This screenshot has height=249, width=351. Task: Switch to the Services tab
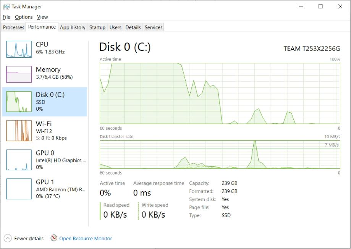(x=154, y=27)
